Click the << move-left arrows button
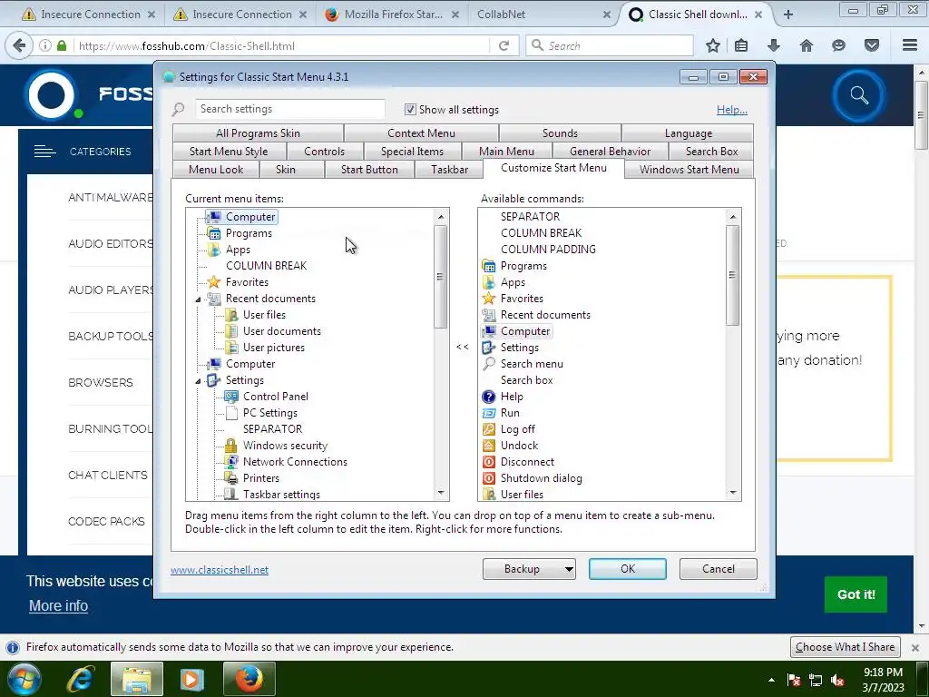929x697 pixels. click(x=463, y=347)
